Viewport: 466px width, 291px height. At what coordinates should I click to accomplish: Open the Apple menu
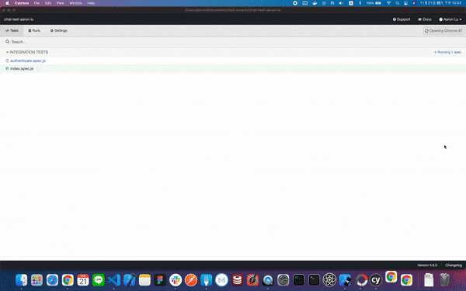7,3
